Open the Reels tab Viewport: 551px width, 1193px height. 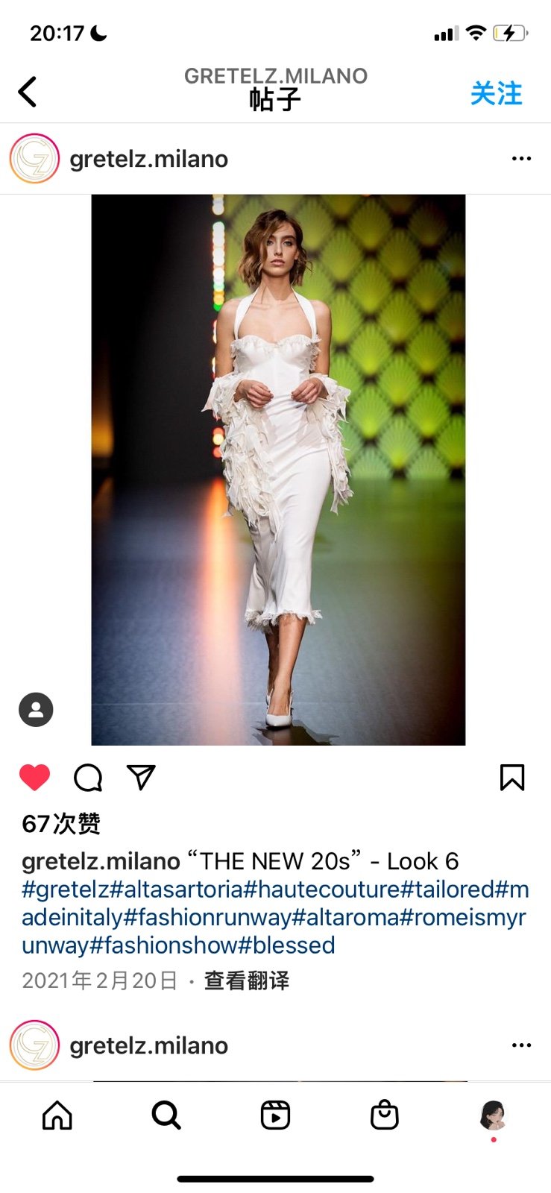pos(275,1115)
